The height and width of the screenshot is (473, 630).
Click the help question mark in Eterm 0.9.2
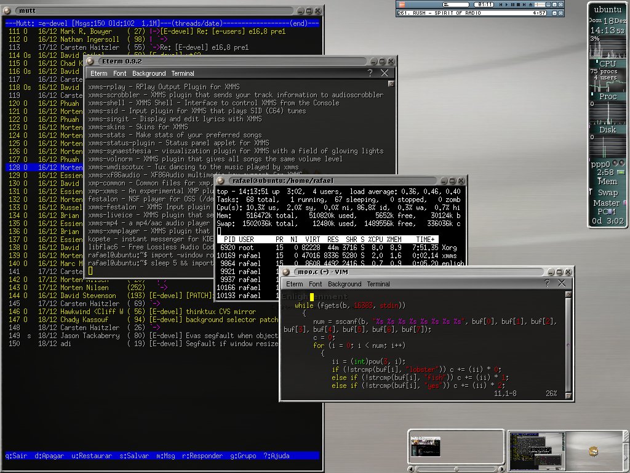click(370, 73)
